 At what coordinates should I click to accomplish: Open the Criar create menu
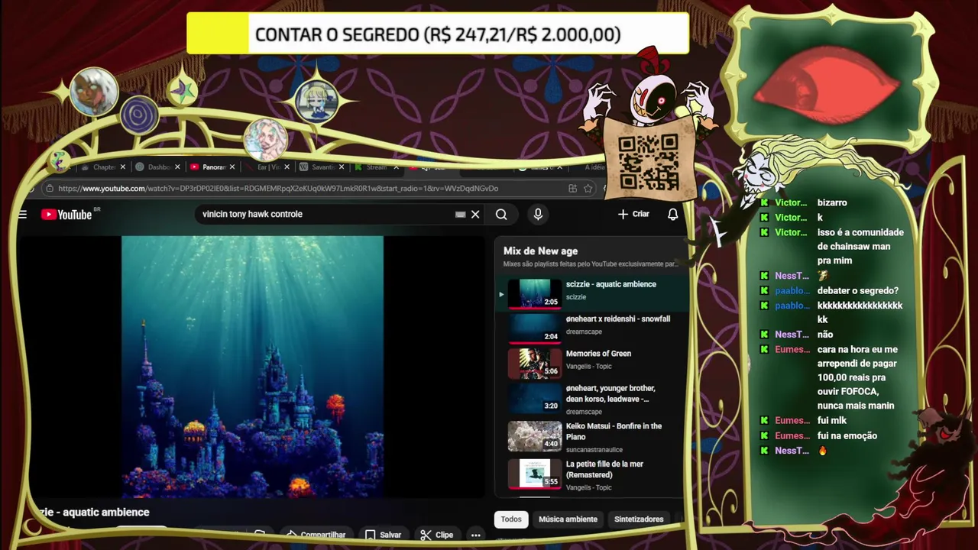pos(633,214)
